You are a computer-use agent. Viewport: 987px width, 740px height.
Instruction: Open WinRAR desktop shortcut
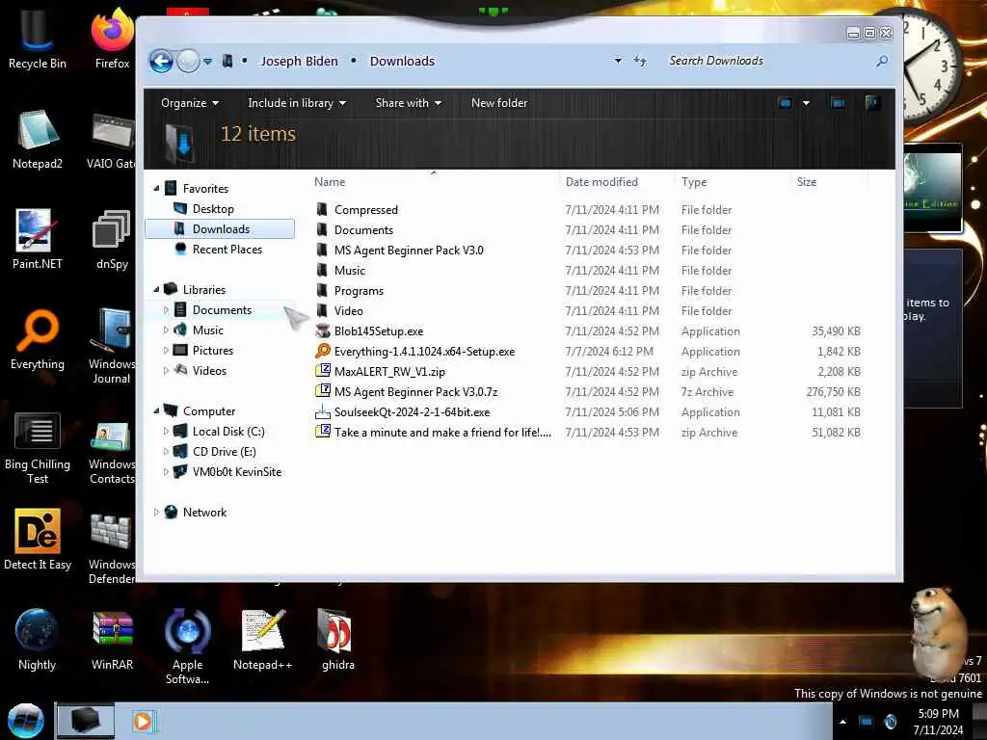pos(112,640)
